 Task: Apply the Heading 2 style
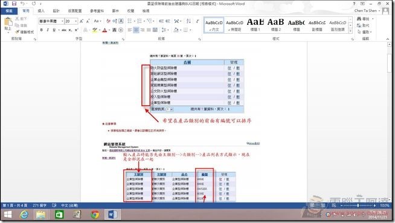point(276,25)
